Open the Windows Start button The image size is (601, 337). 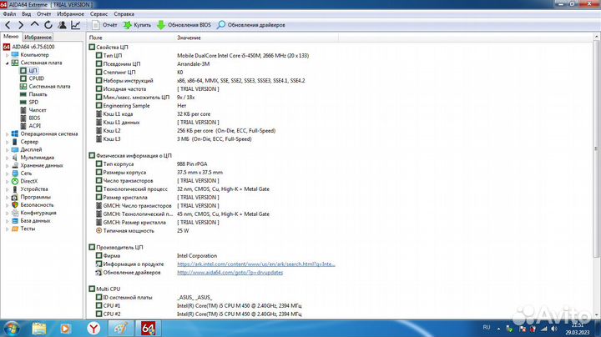coord(12,329)
